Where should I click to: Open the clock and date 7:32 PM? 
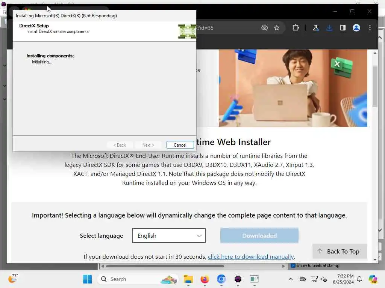pyautogui.click(x=343, y=279)
